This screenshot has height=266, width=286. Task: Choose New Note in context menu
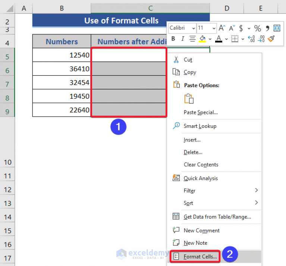click(x=214, y=243)
